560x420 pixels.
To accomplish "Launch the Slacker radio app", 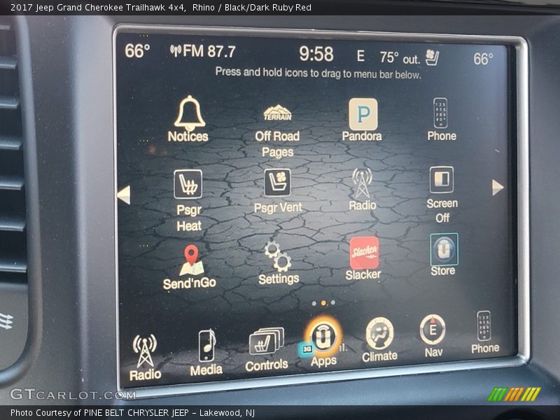I will (363, 258).
